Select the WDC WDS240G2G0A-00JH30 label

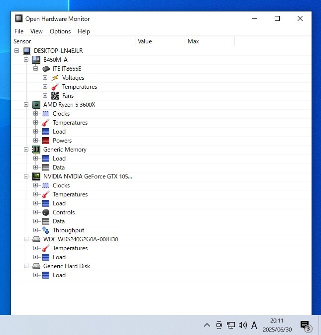81,239
